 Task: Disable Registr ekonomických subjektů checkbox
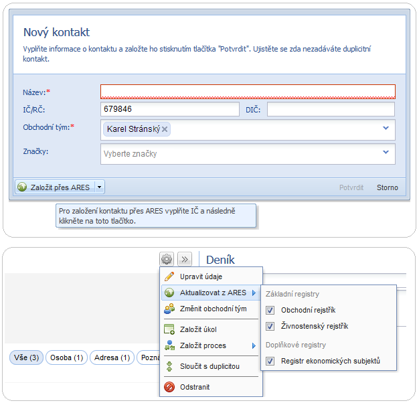click(270, 361)
